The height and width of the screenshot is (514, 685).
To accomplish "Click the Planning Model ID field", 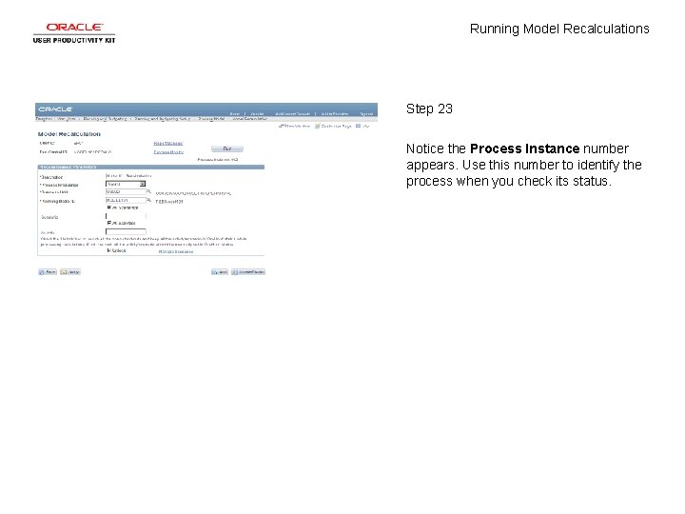I will pyautogui.click(x=126, y=200).
